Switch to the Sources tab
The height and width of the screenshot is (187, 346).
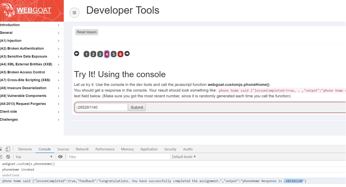[x=63, y=149]
